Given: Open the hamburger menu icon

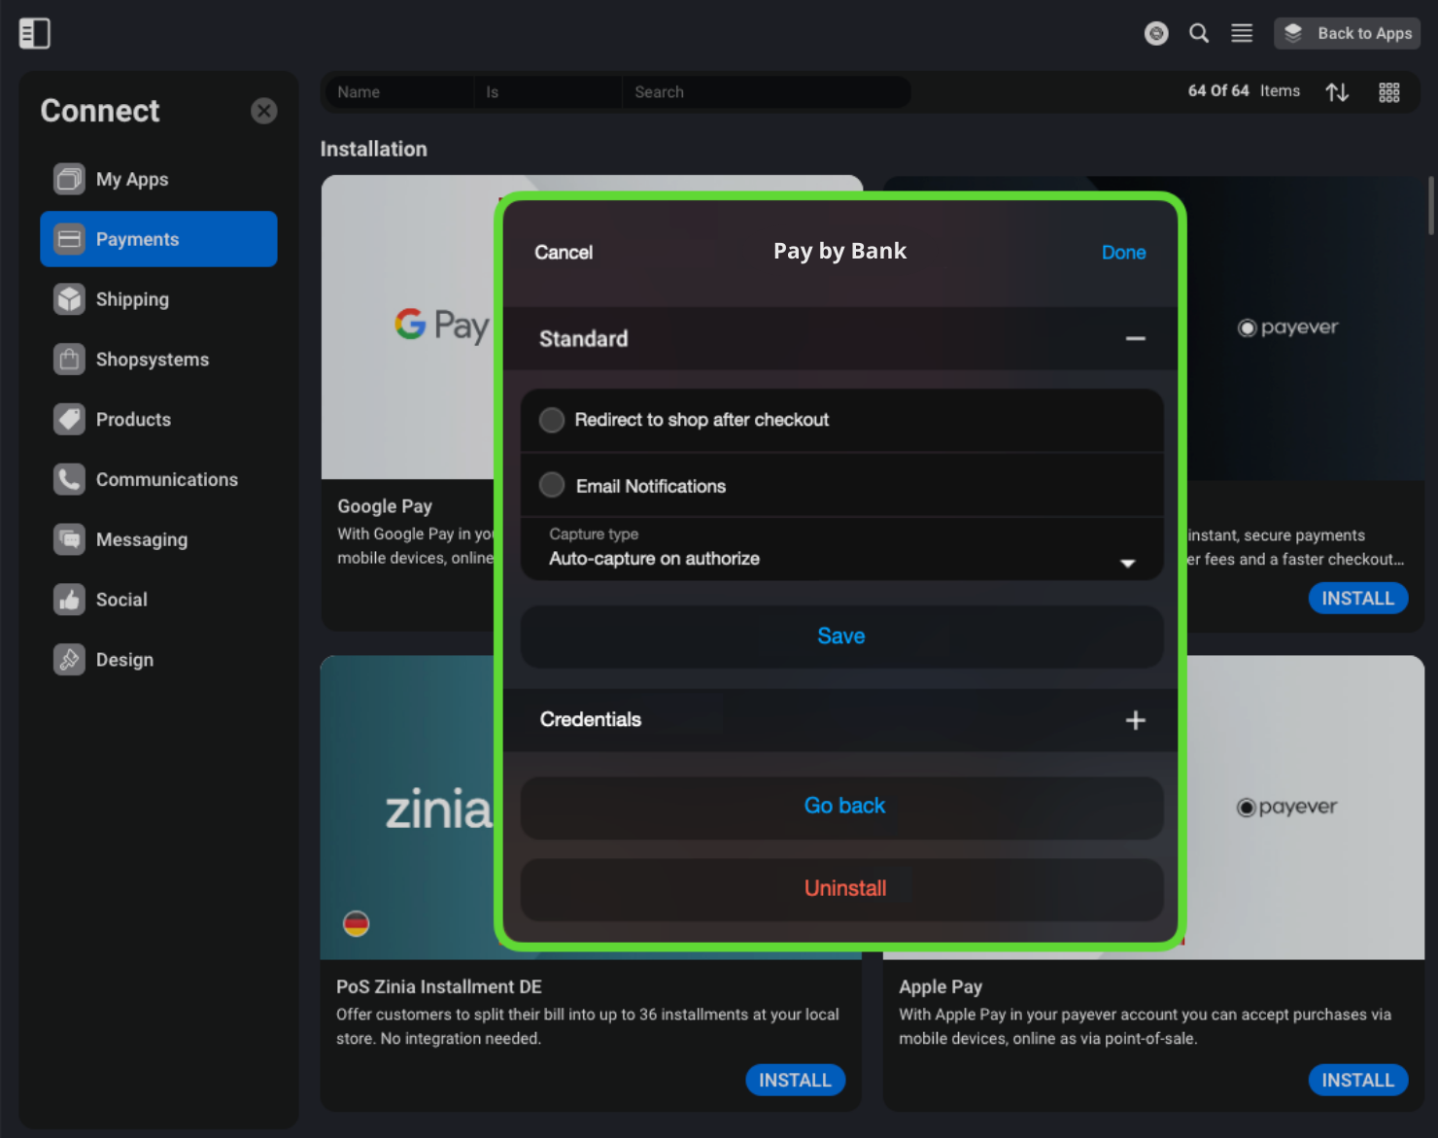Looking at the screenshot, I should (x=1242, y=33).
